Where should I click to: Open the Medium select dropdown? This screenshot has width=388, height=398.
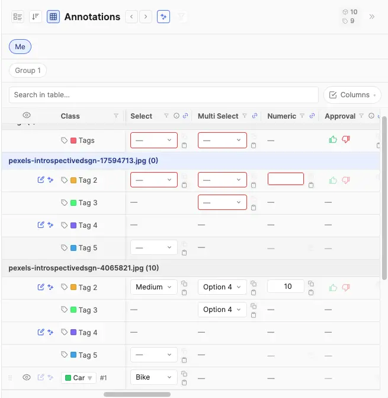point(154,287)
